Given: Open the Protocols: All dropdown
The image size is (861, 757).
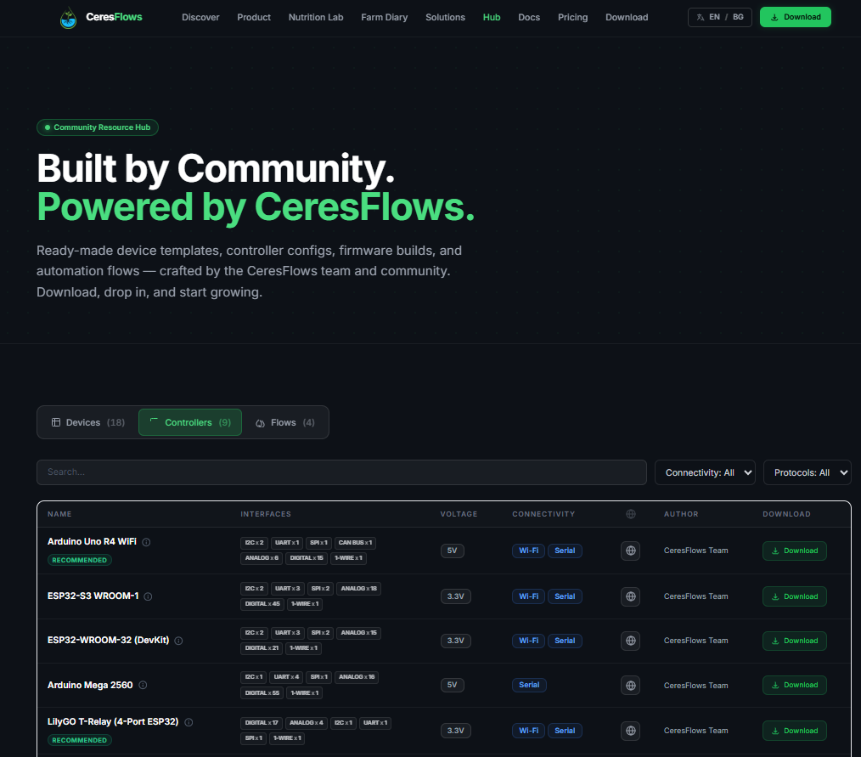Looking at the screenshot, I should [x=808, y=472].
